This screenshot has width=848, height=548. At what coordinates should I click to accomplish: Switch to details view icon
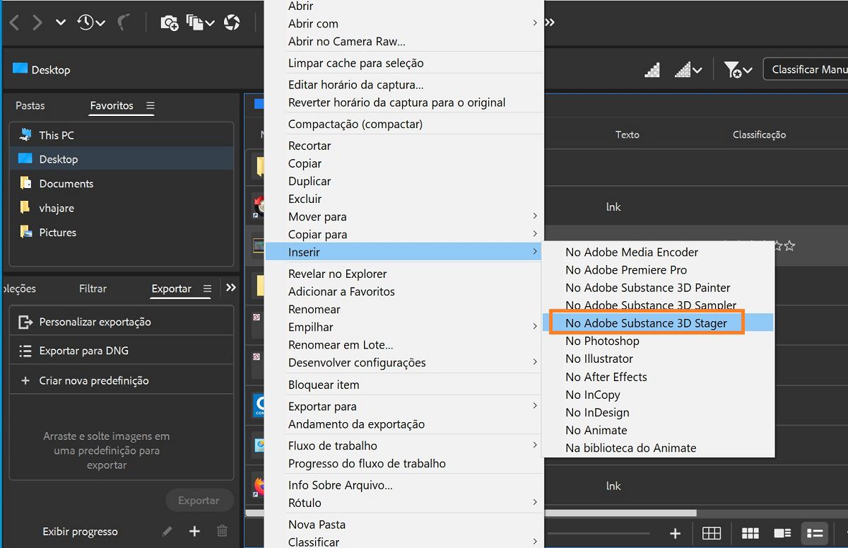(x=782, y=533)
